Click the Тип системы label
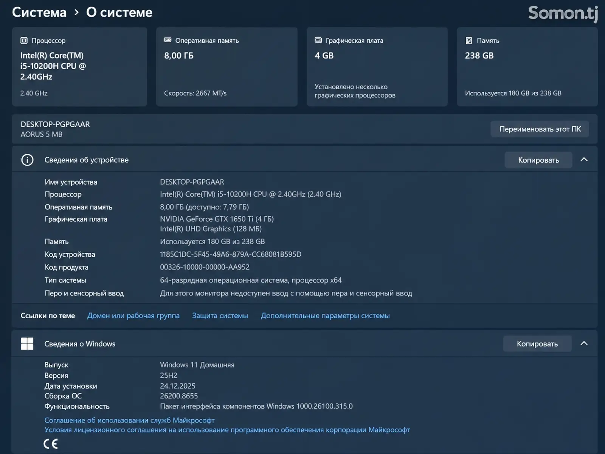Screen dimensions: 605x454 pos(65,280)
